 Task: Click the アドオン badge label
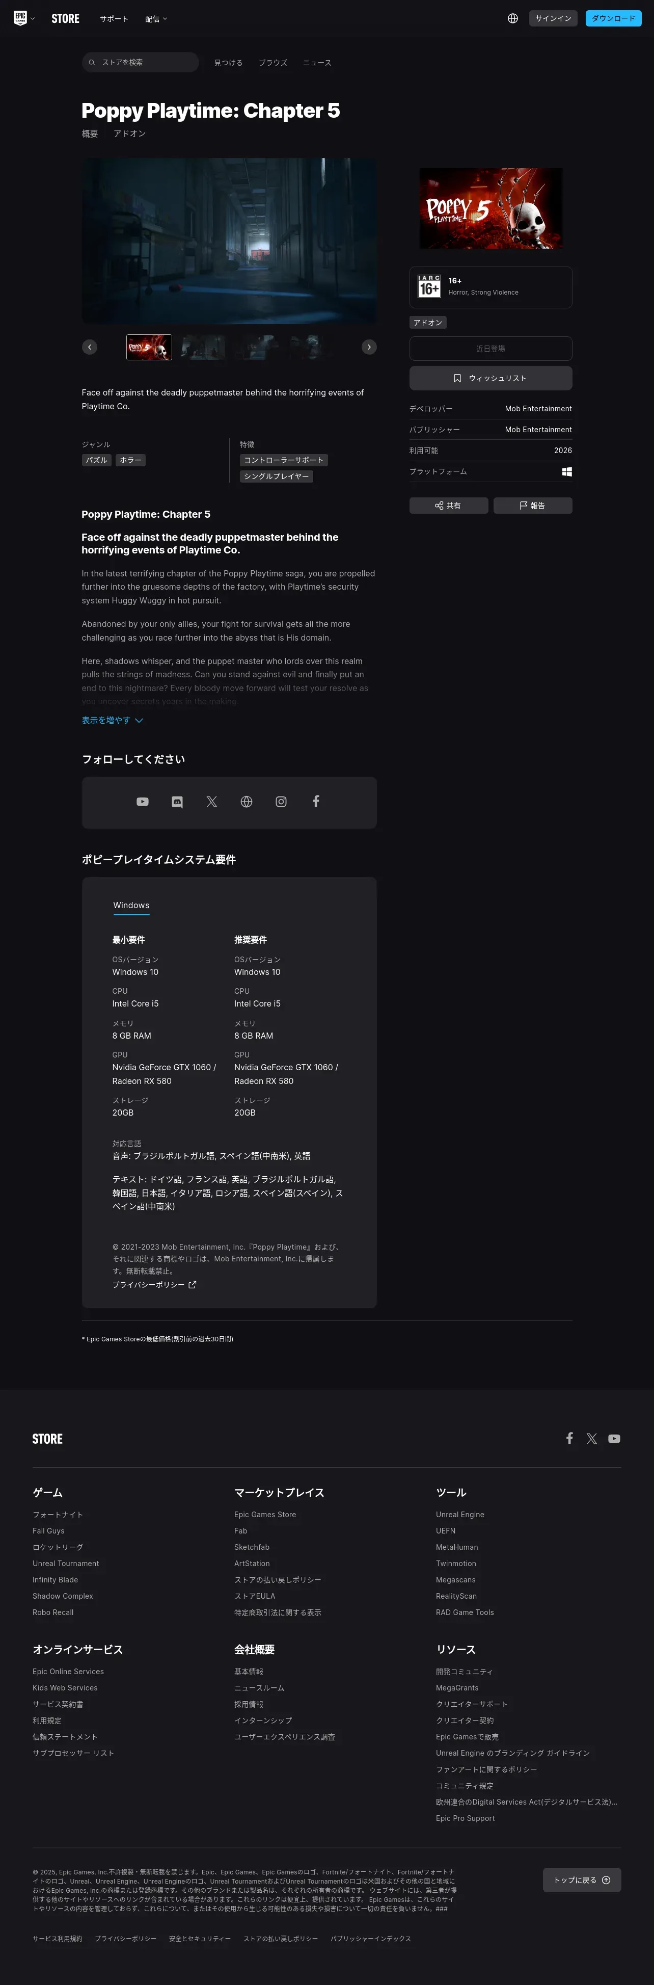(x=427, y=322)
